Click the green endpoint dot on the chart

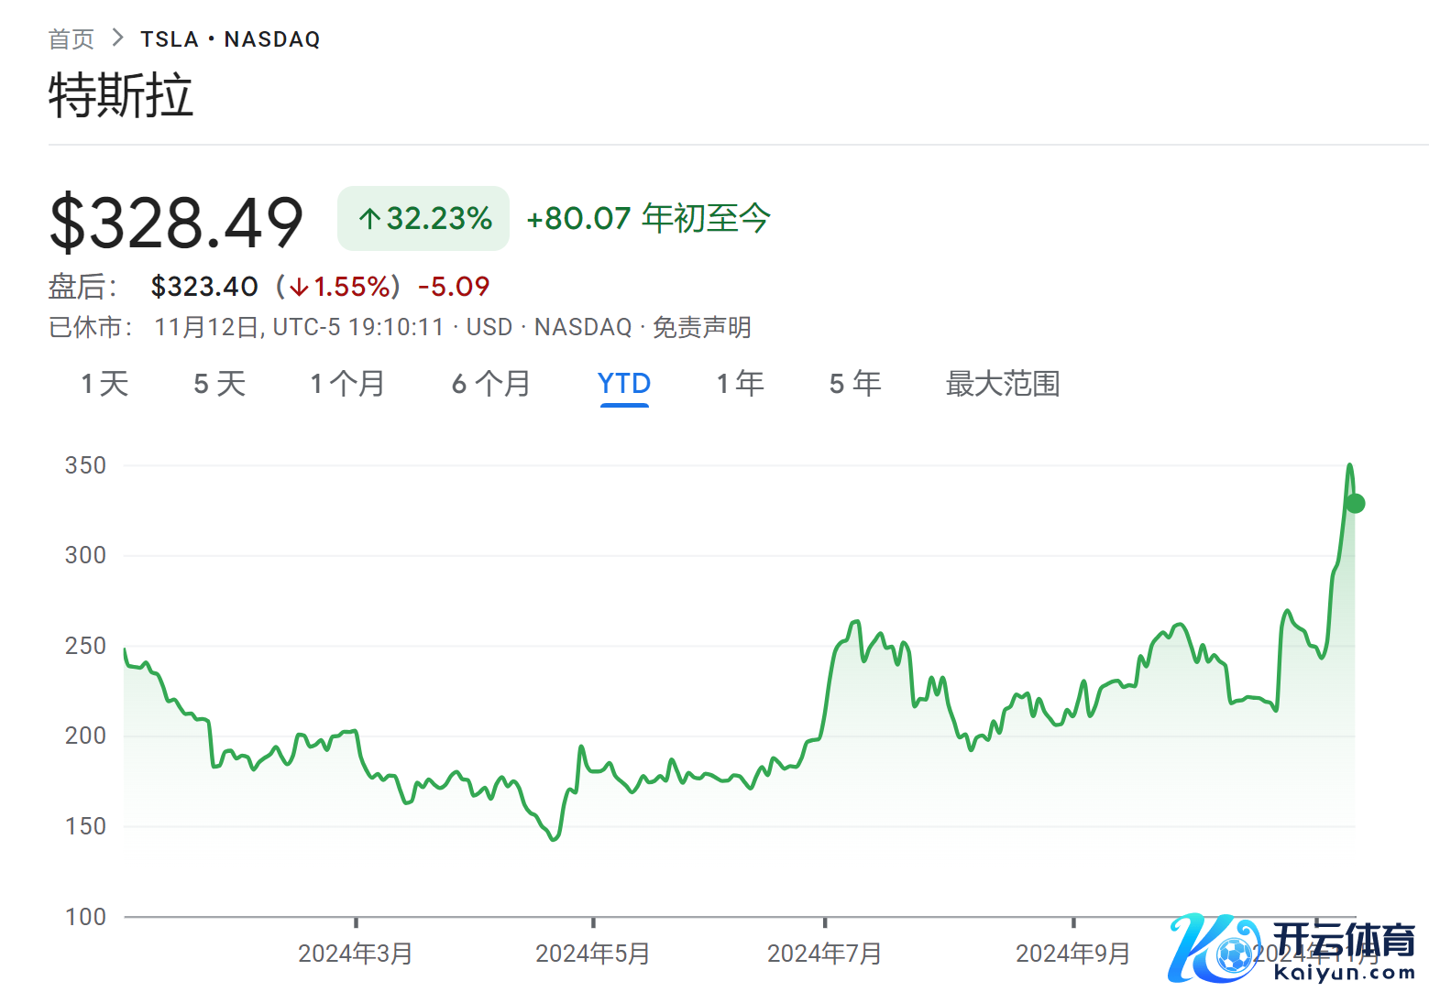point(1355,504)
